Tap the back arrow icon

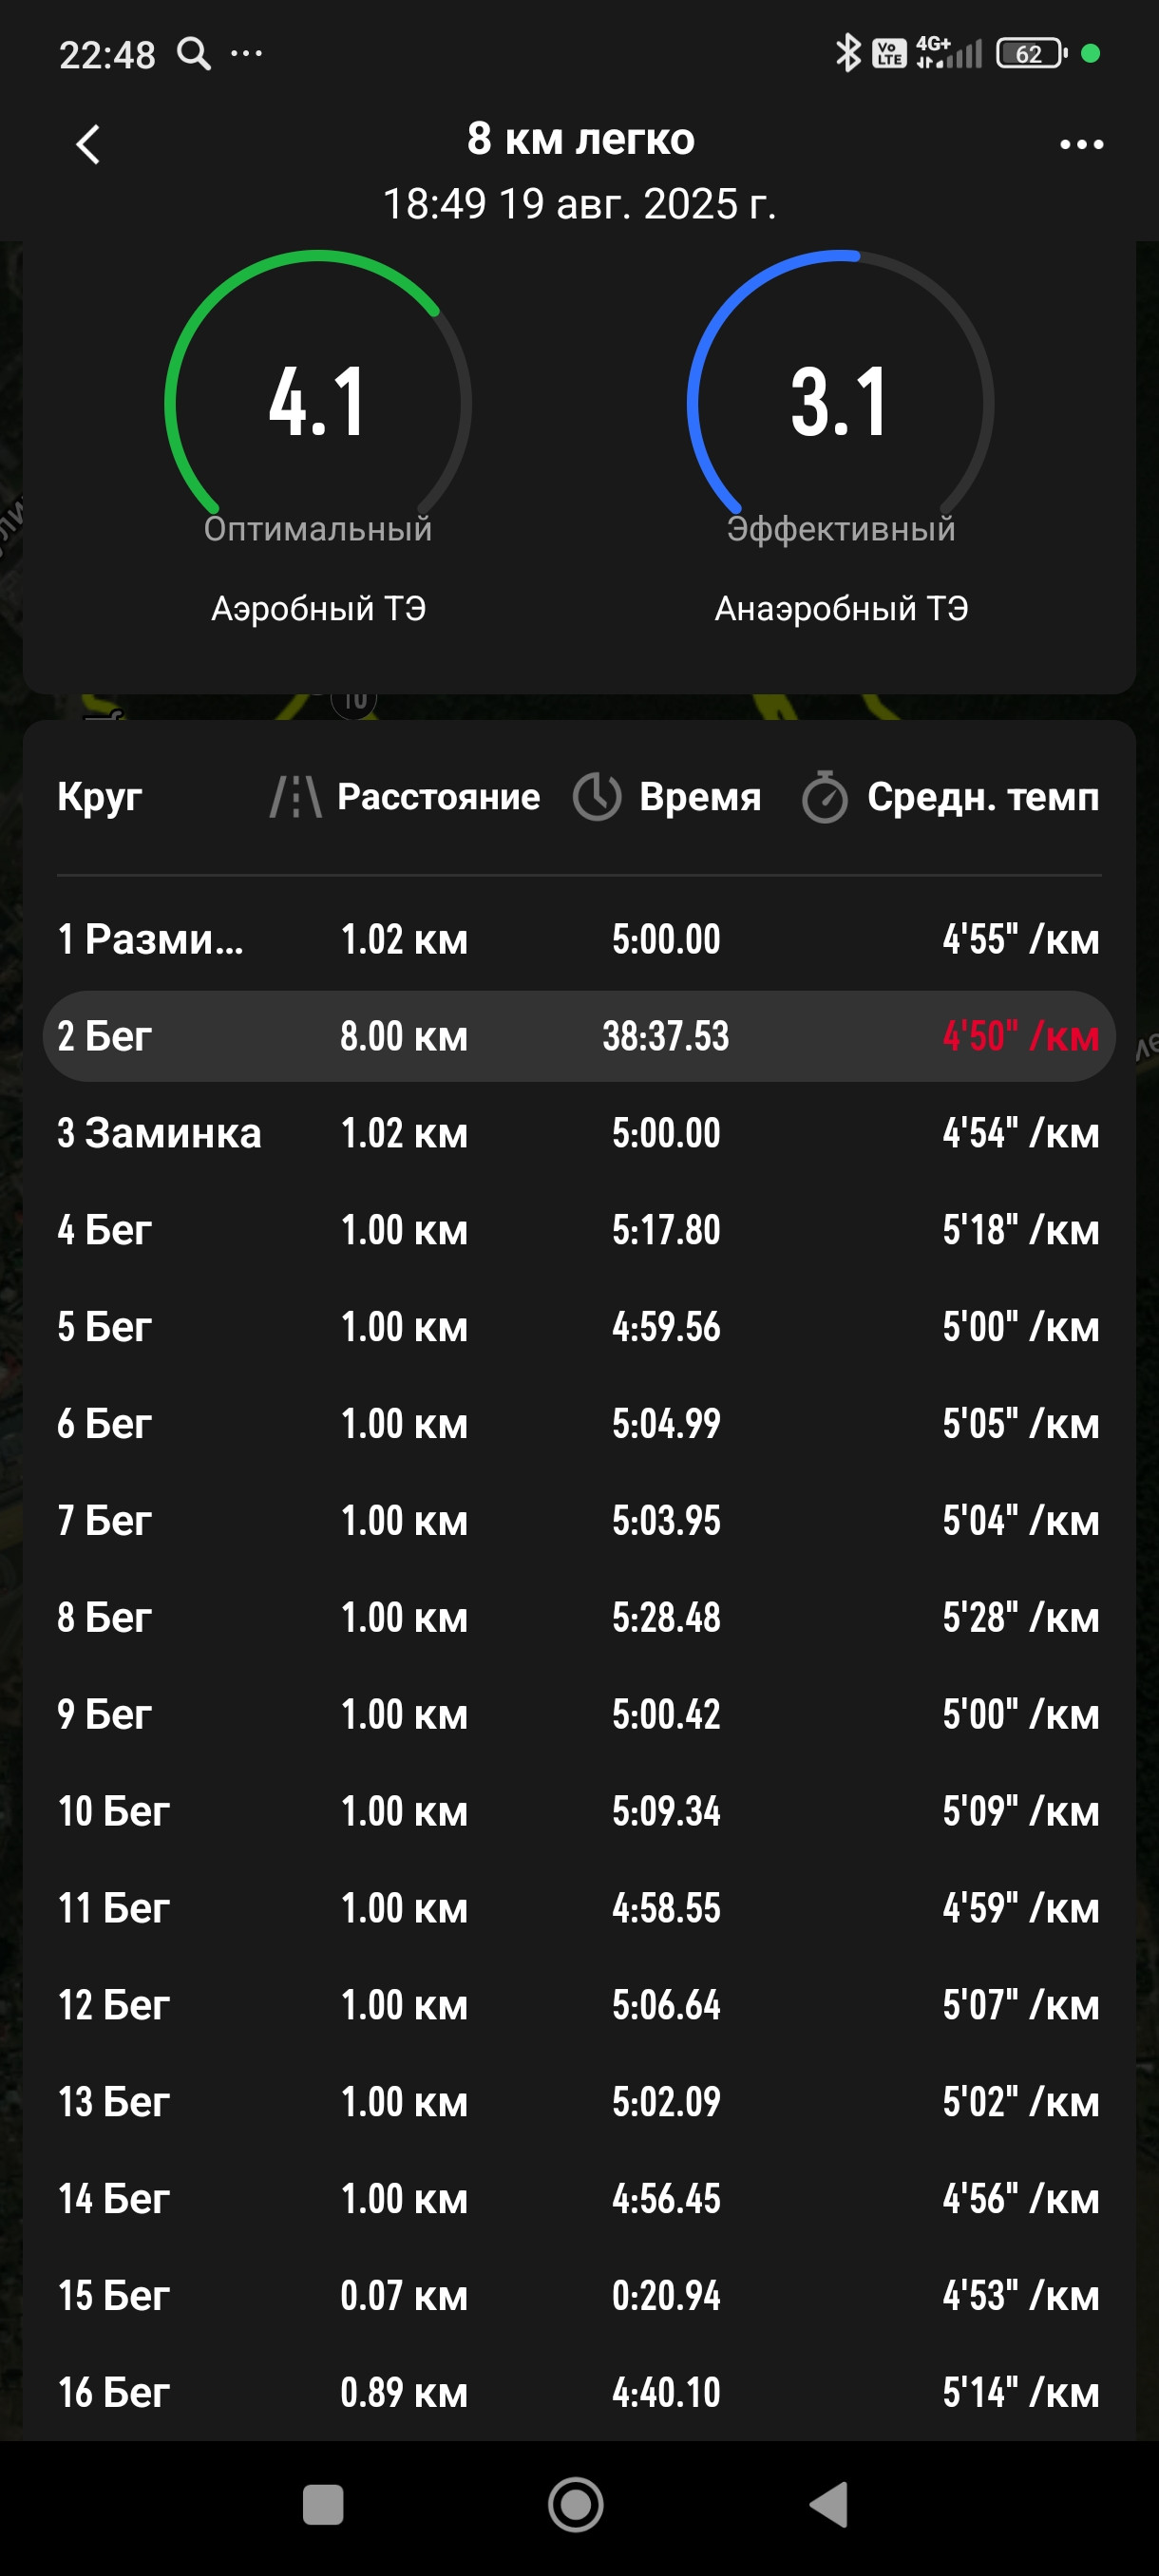click(88, 144)
